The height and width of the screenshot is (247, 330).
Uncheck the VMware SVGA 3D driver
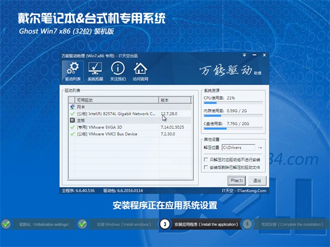72,127
